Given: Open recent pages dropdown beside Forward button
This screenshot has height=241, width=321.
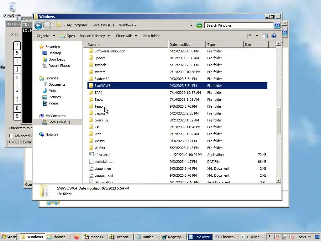Looking at the screenshot, I should point(53,26).
